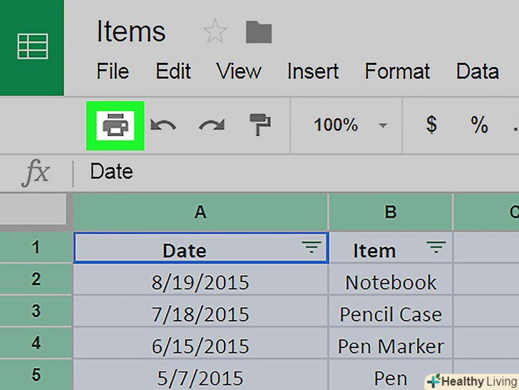Click the Print icon in the toolbar
The height and width of the screenshot is (390, 519).
tap(115, 126)
